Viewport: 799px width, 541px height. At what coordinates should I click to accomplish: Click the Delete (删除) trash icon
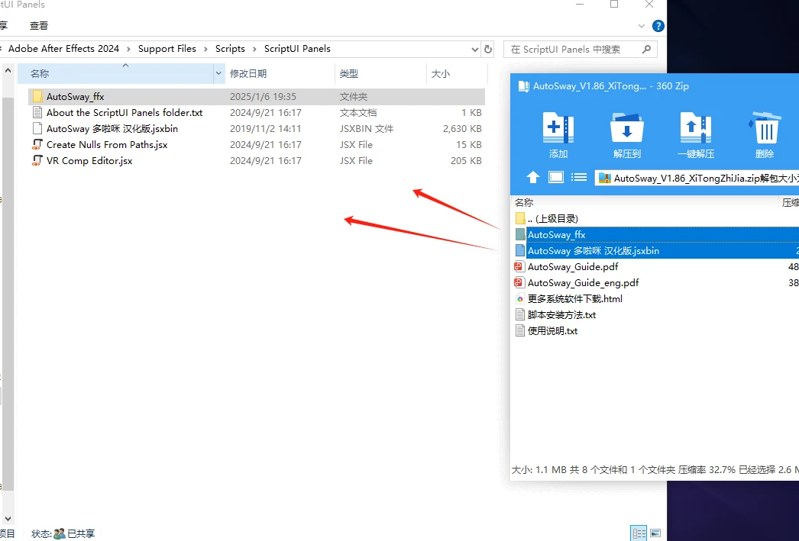tap(765, 127)
